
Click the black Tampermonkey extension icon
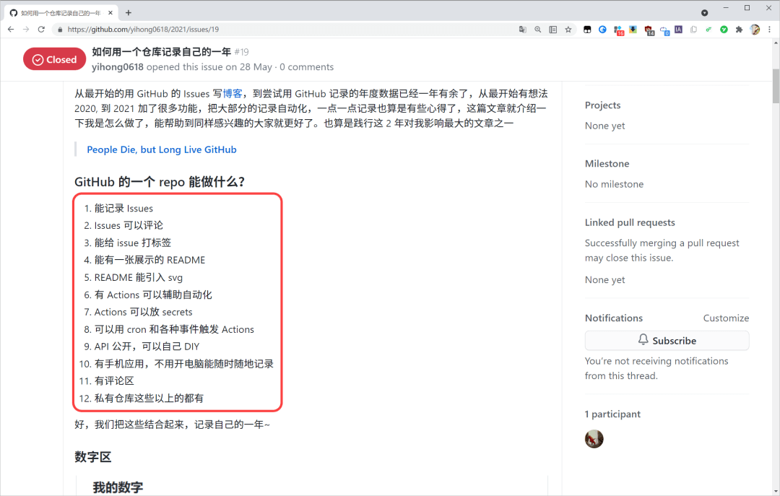point(587,30)
